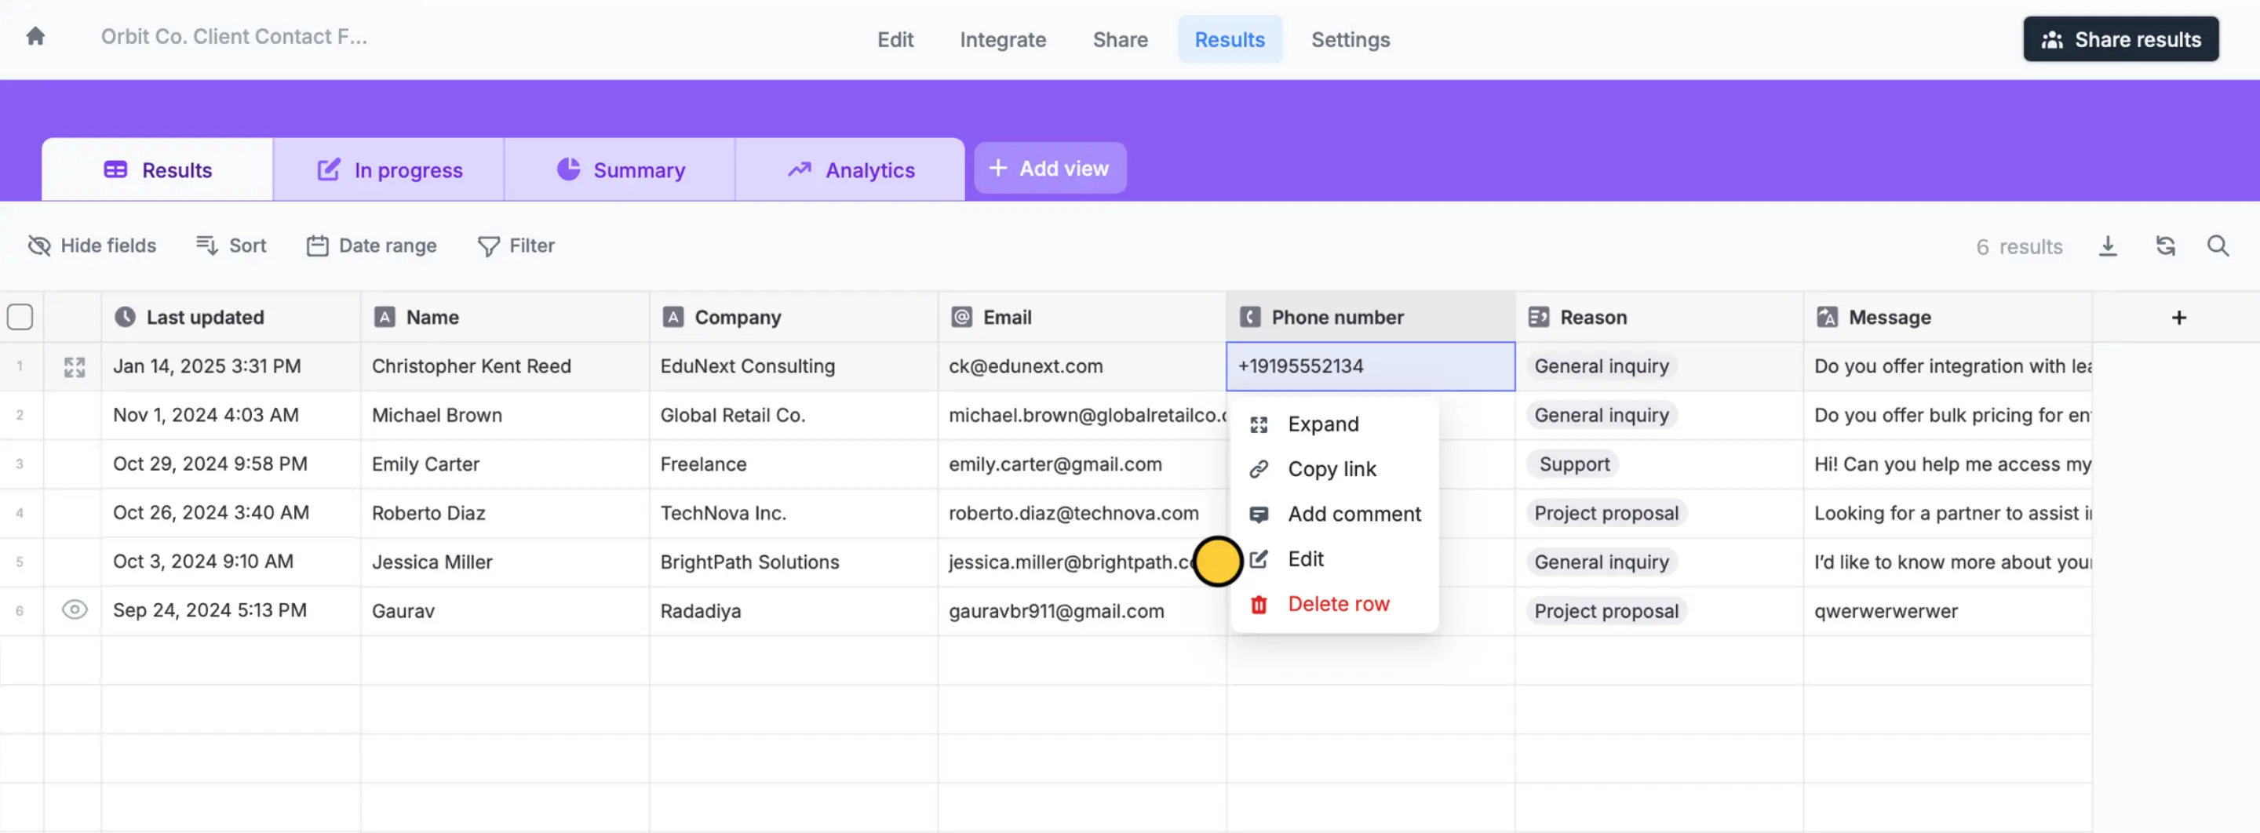Open the Sort option
2260x833 pixels.
coord(231,246)
